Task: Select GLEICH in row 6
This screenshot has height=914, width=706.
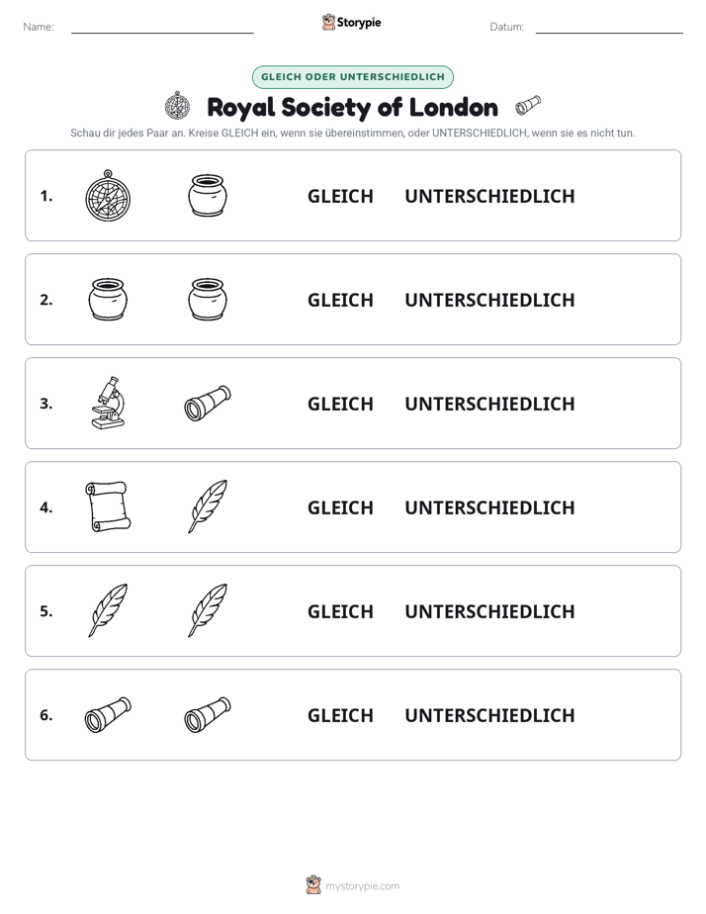Action: tap(340, 714)
